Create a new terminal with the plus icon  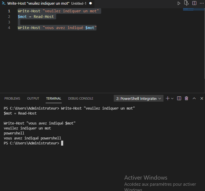(168, 98)
